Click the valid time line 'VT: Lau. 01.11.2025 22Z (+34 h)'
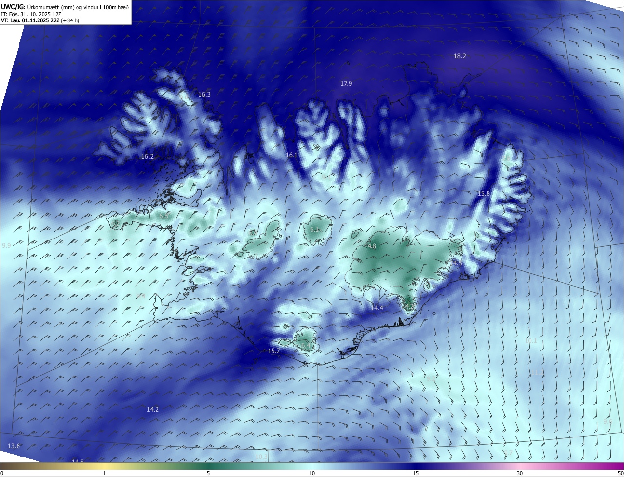Image resolution: width=624 pixels, height=477 pixels. 40,20
